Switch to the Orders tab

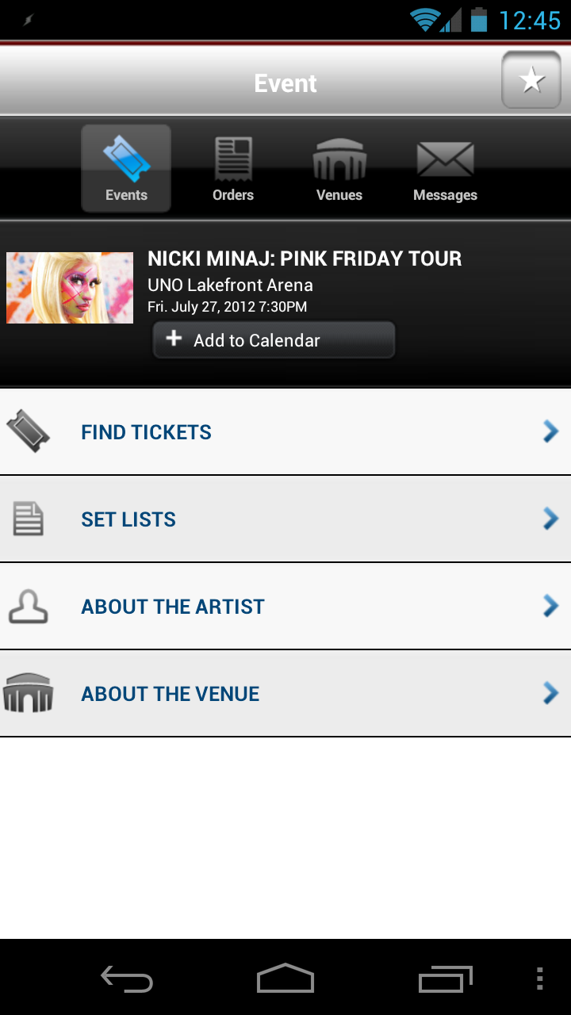(x=232, y=169)
